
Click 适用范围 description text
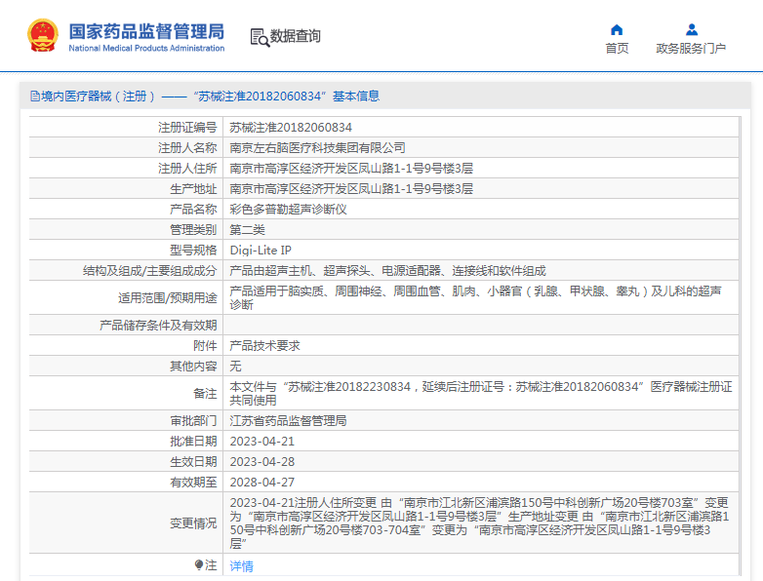475,297
